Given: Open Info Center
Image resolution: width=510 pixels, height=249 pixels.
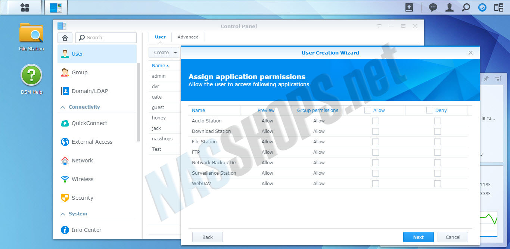Looking at the screenshot, I should 97,230.
